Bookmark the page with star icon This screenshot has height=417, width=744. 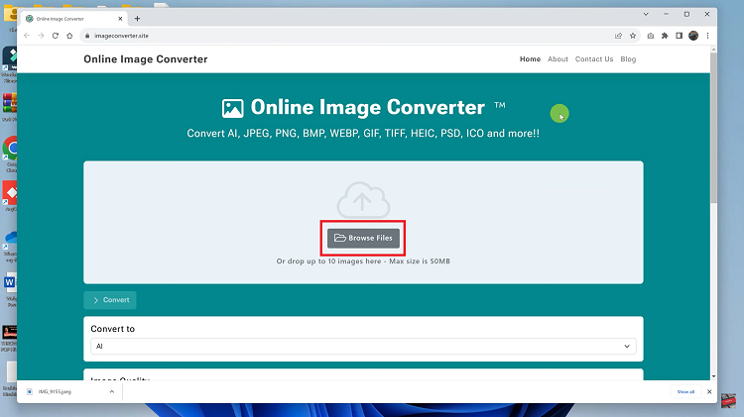[x=633, y=36]
